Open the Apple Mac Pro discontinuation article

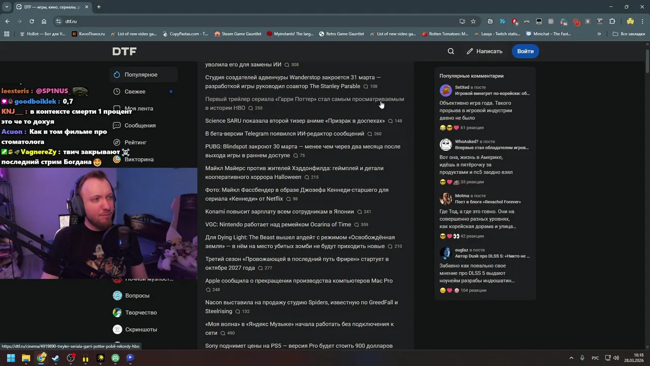[299, 281]
